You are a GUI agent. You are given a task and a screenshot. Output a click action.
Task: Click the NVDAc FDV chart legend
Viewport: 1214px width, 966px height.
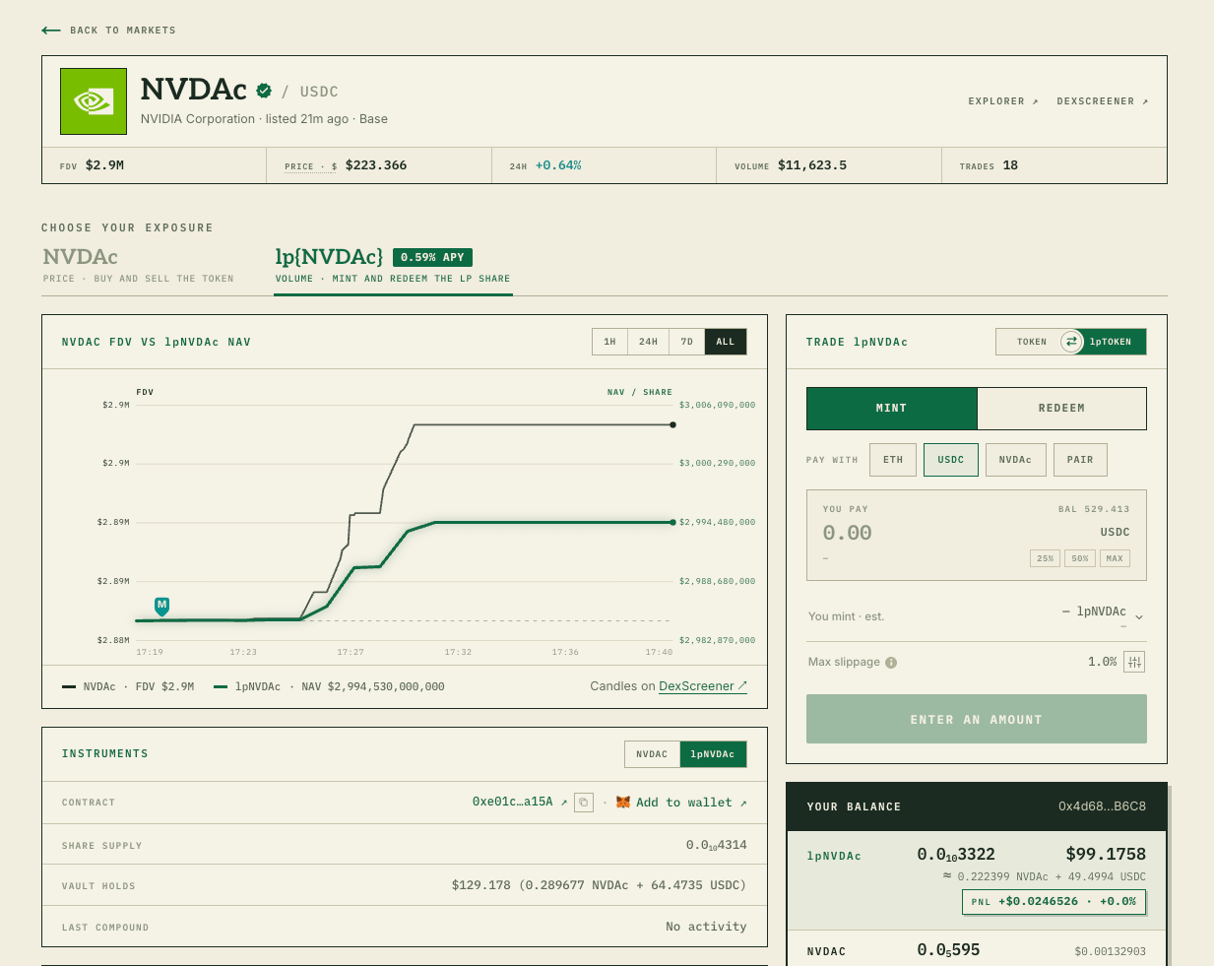click(128, 686)
